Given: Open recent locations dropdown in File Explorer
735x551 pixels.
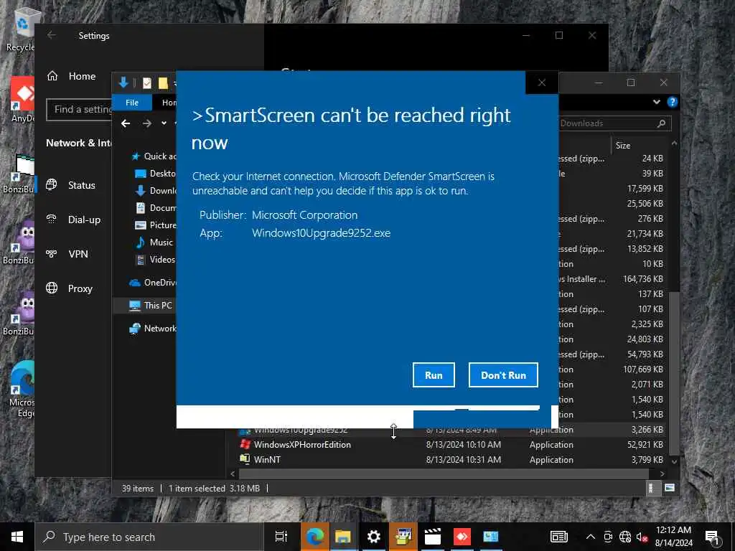Looking at the screenshot, I should click(x=164, y=123).
